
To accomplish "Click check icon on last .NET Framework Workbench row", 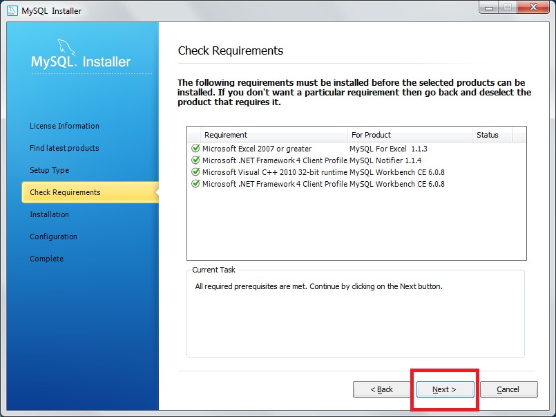I will [x=195, y=184].
